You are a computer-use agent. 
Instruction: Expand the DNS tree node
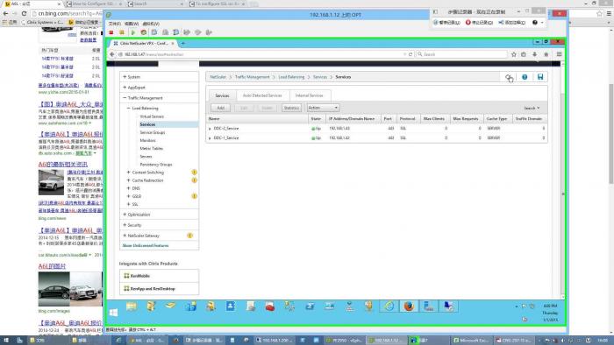click(128, 188)
